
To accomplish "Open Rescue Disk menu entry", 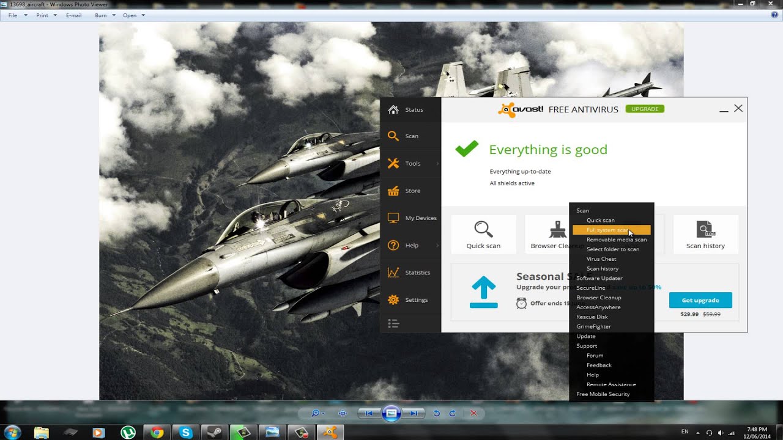I will 592,317.
